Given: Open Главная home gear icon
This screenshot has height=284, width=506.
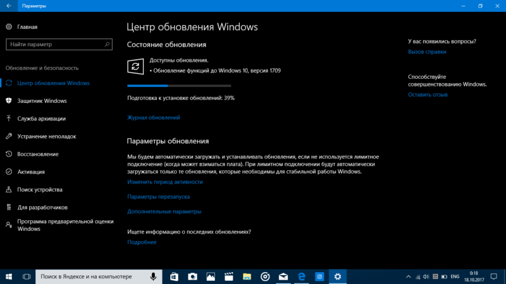Looking at the screenshot, I should (x=9, y=27).
